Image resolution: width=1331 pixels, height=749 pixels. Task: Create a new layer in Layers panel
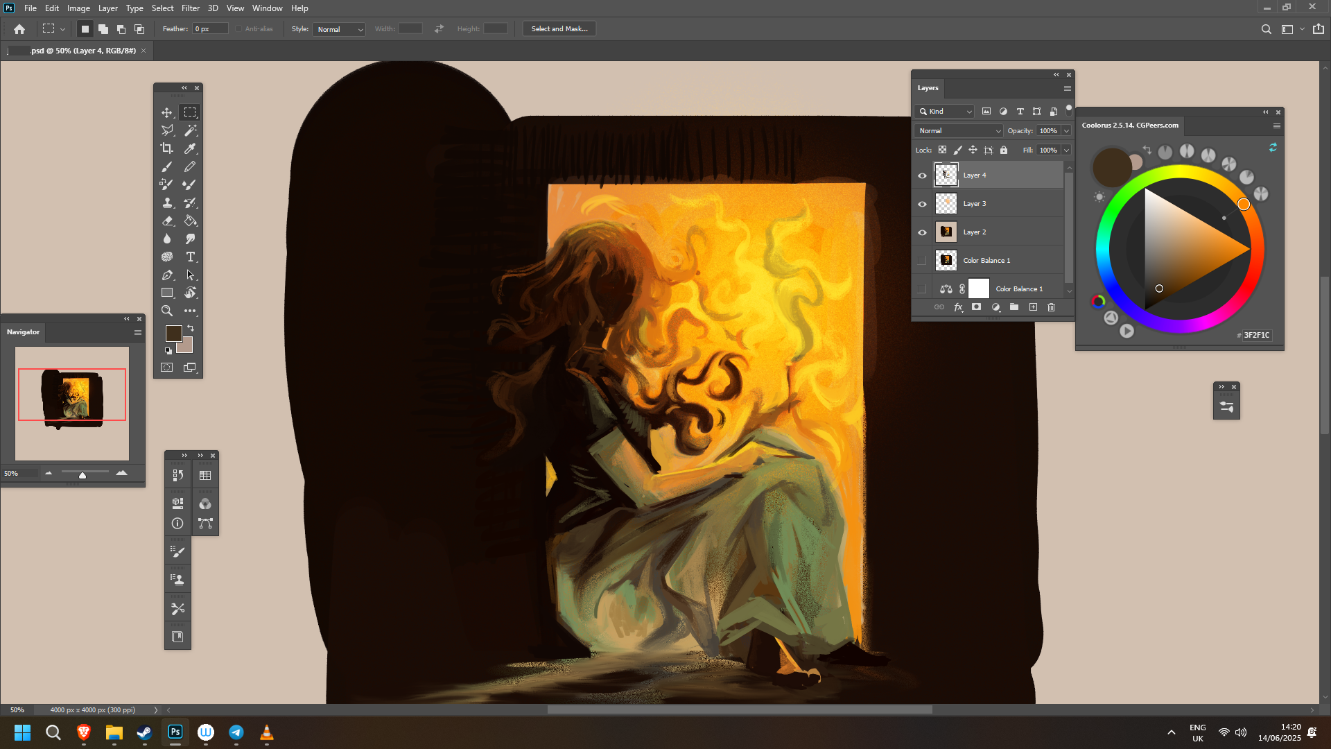click(x=1033, y=307)
